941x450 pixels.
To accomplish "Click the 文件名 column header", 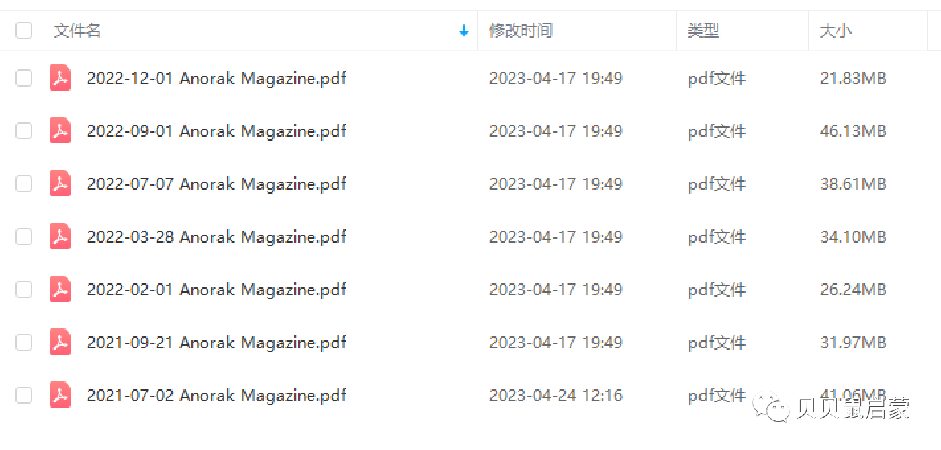I will (x=77, y=30).
